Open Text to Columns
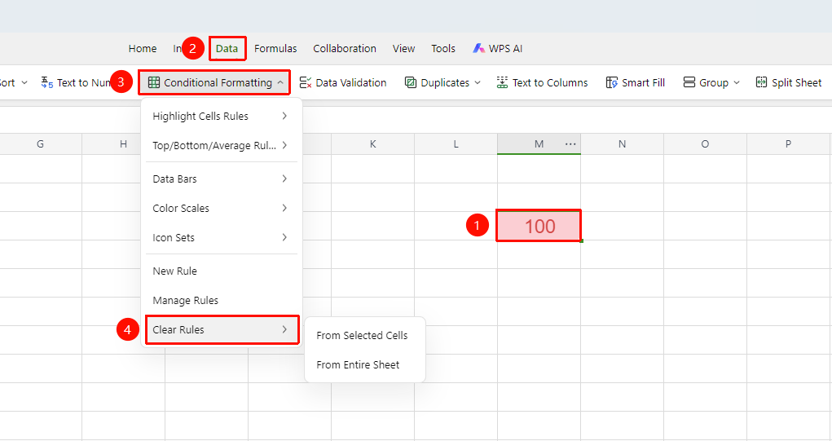This screenshot has width=832, height=441. (542, 83)
